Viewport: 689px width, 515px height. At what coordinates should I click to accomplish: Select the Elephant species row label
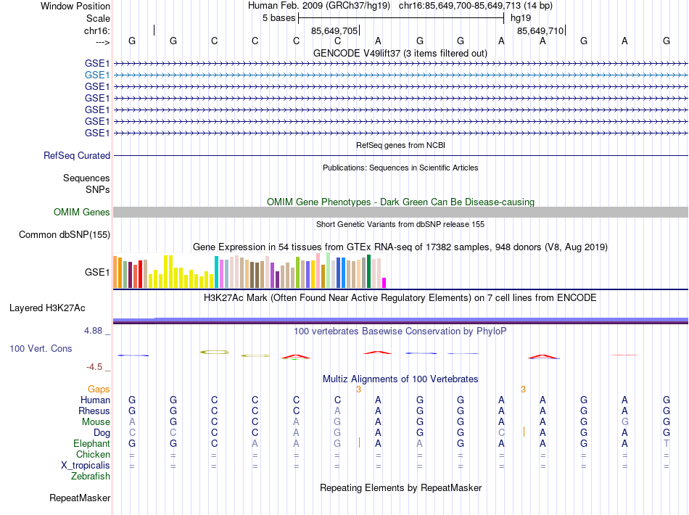click(x=91, y=443)
